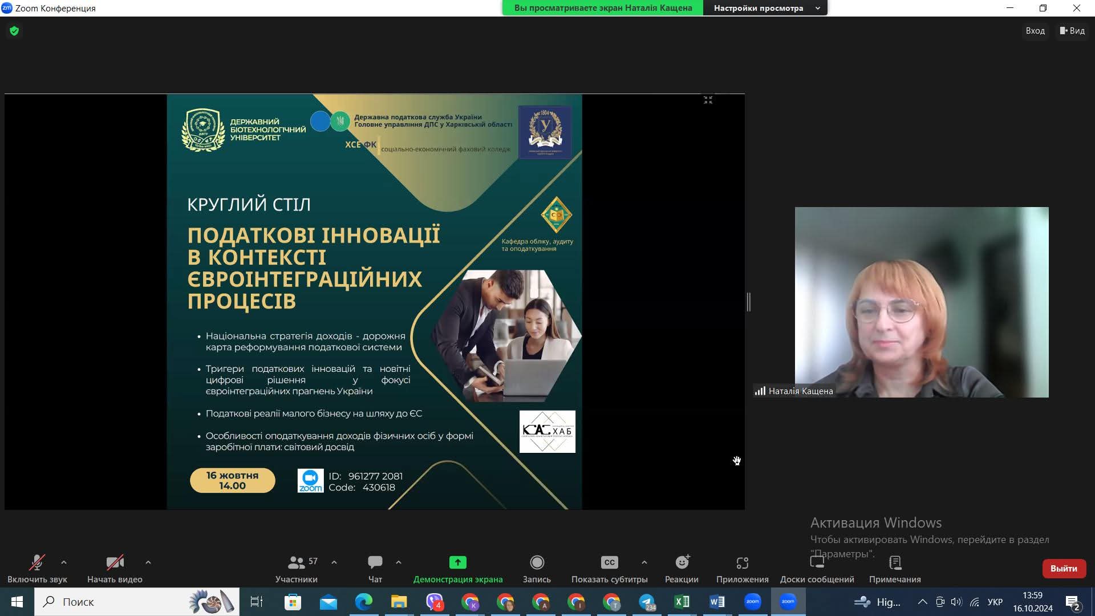Open the Настройки просмотра dropdown
1095x616 pixels.
765,8
